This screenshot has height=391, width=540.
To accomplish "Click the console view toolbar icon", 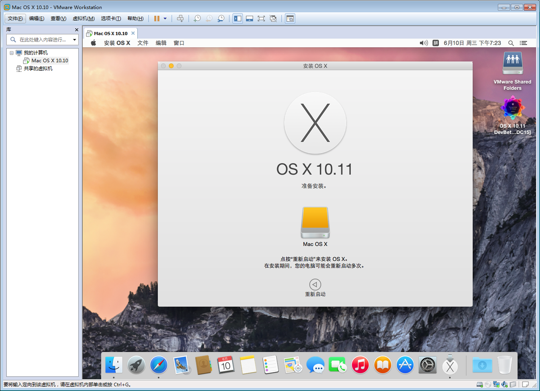I will (x=290, y=18).
